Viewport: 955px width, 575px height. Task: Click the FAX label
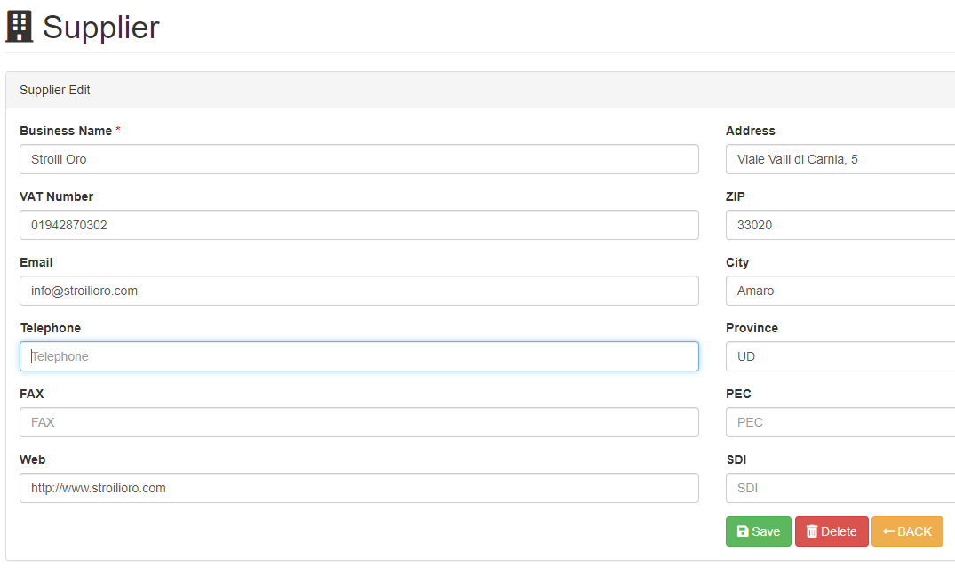pos(32,394)
